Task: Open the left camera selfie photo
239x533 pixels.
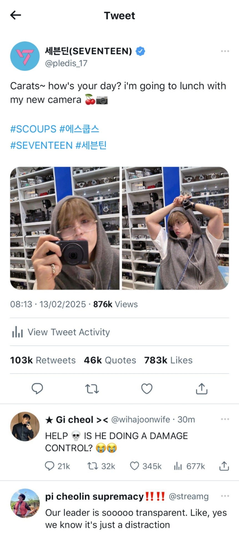Action: pyautogui.click(x=65, y=228)
